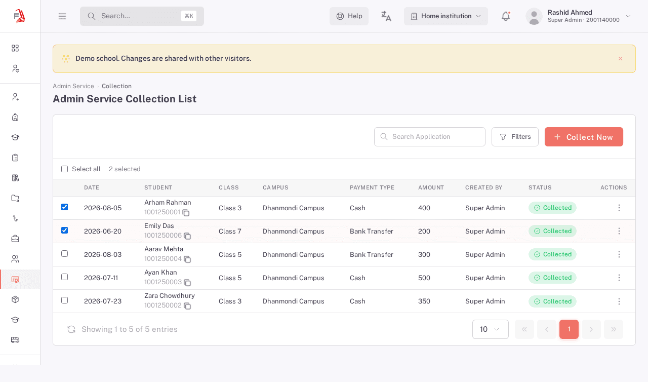This screenshot has height=382, width=648.
Task: Open the dashboard grid icon in sidebar
Action: tap(15, 48)
